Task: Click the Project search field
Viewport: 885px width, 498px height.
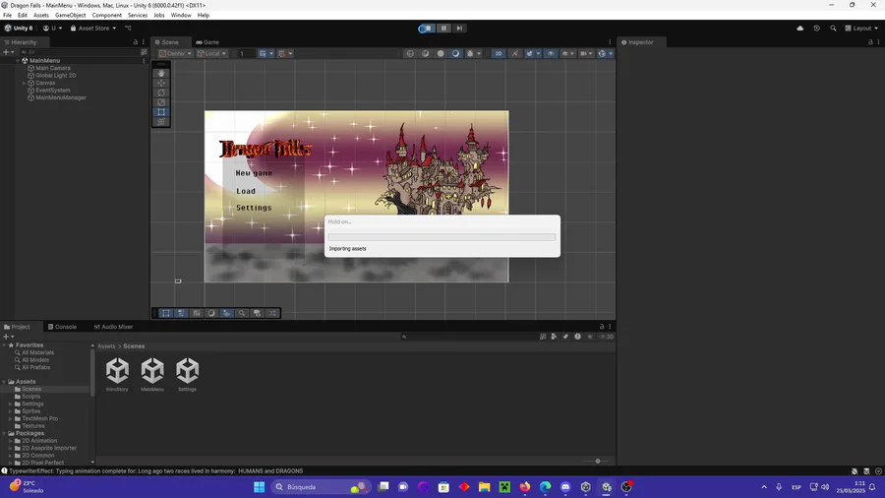Action: click(x=468, y=337)
